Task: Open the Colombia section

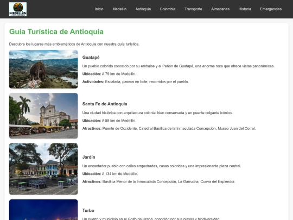Action: (168, 9)
